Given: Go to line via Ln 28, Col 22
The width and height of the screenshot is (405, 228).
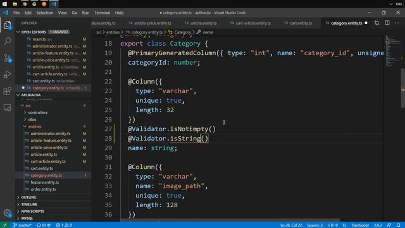Looking at the screenshot, I should pos(291,225).
